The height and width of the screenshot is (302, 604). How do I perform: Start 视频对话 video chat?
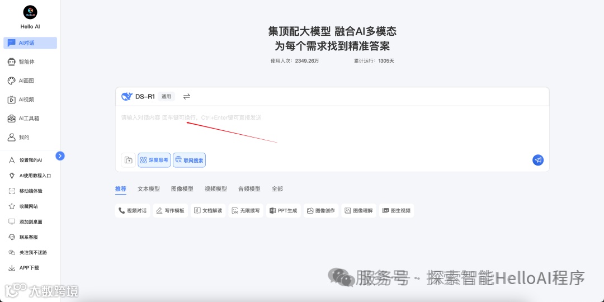coord(133,211)
